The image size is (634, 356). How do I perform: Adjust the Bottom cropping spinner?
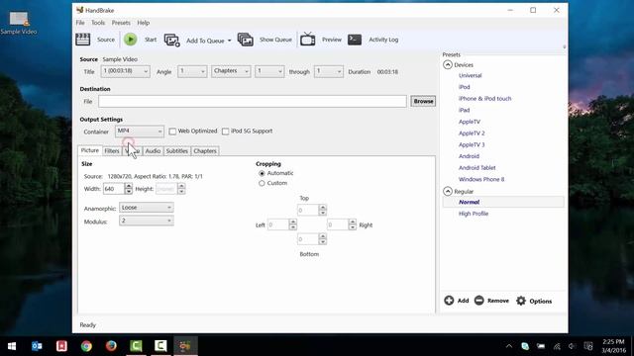coord(322,239)
